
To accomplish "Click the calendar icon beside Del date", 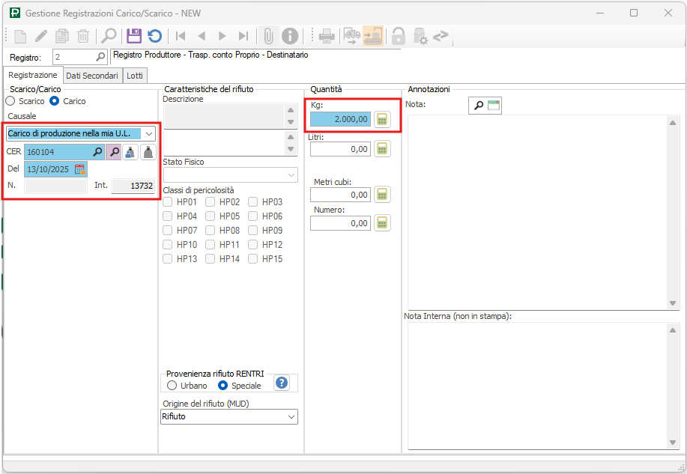I will [79, 169].
